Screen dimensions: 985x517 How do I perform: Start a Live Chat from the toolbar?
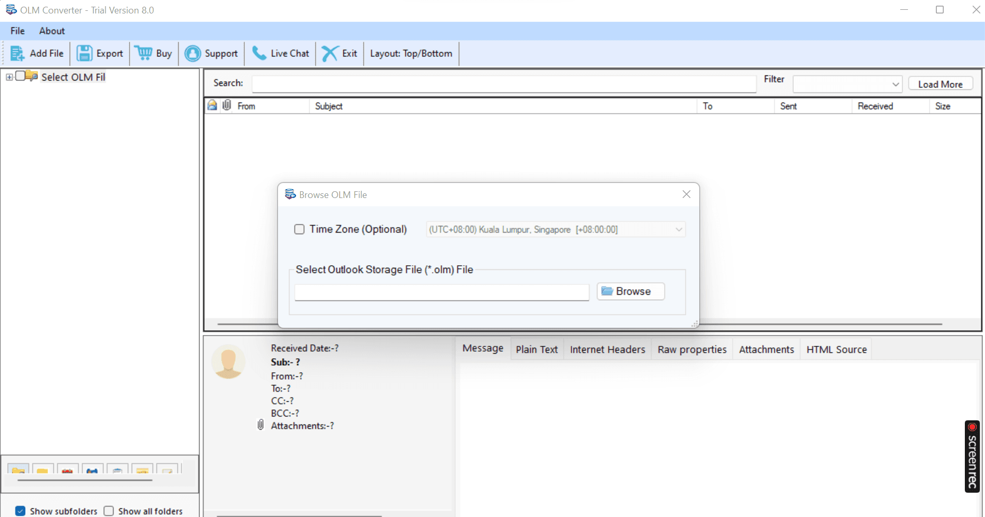(281, 53)
